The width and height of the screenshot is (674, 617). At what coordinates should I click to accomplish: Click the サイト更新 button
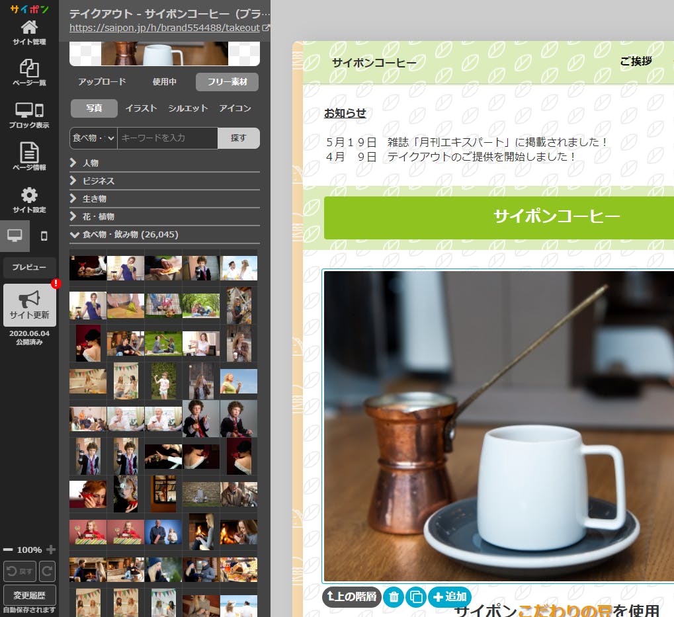(x=30, y=306)
